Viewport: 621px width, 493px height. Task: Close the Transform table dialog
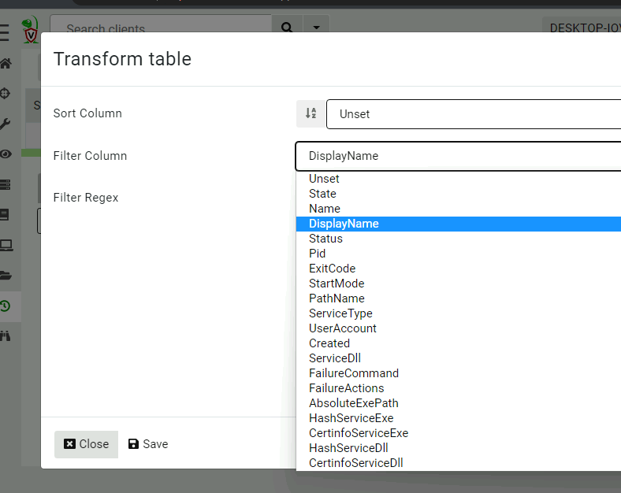86,444
